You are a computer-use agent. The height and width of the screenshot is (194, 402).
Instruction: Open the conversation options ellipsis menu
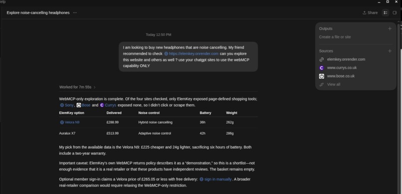75,12
